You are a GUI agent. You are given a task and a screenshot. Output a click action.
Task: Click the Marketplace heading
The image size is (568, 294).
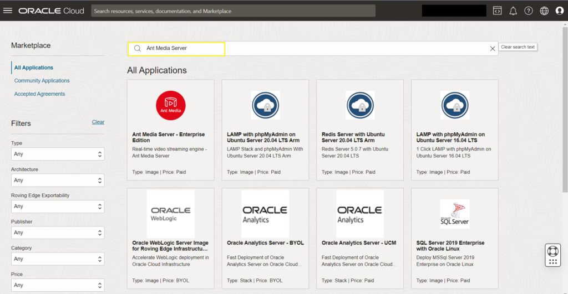(x=31, y=45)
